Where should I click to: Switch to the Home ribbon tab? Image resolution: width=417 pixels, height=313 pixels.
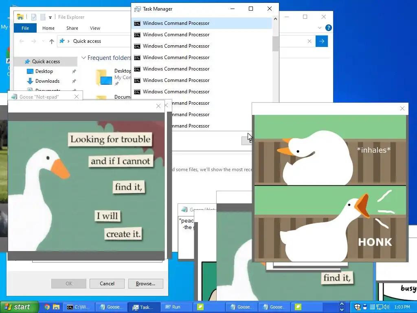[x=48, y=28]
